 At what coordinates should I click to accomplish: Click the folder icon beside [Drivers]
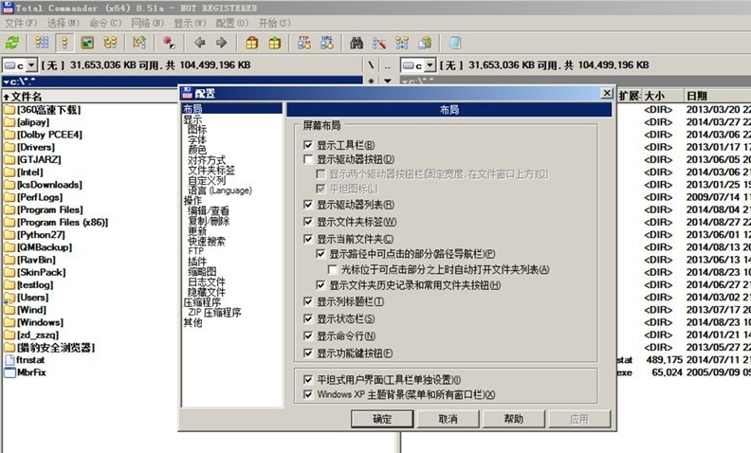coord(9,147)
